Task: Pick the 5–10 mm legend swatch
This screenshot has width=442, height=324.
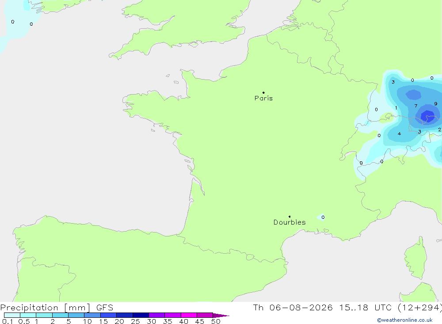Action: pyautogui.click(x=76, y=315)
